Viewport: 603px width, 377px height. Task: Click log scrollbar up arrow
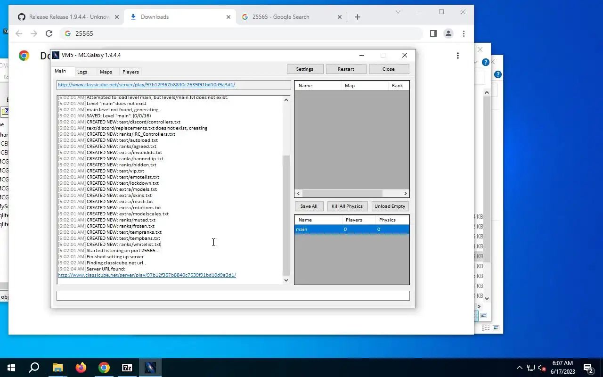click(286, 99)
